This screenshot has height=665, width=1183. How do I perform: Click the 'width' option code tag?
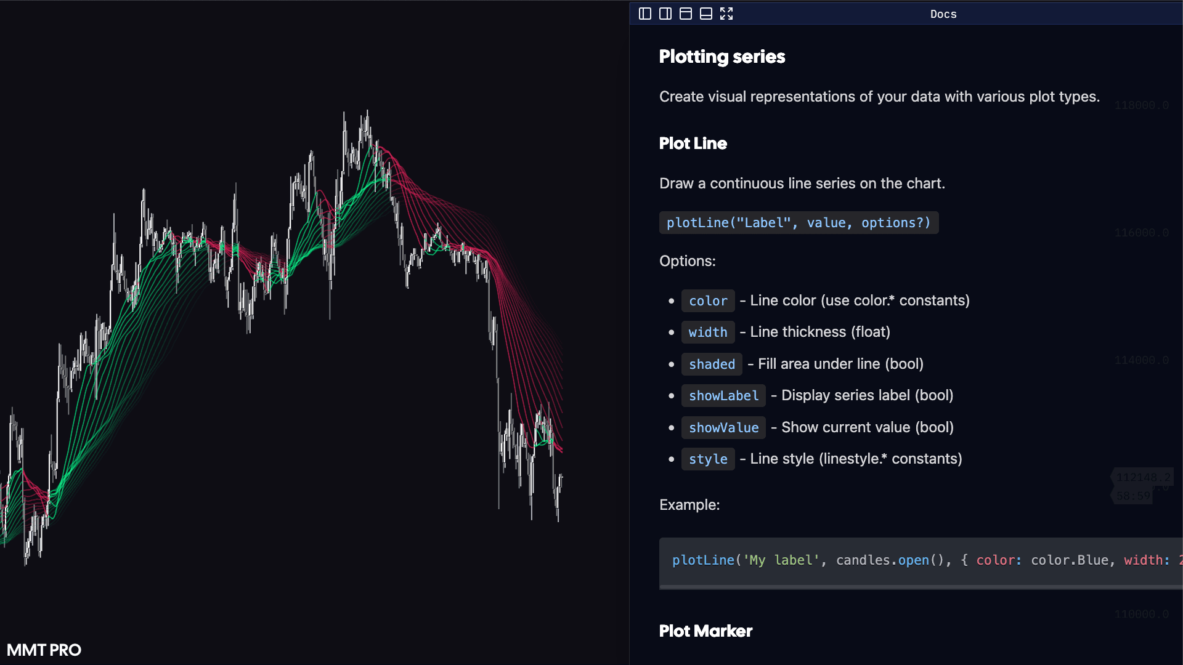click(707, 332)
